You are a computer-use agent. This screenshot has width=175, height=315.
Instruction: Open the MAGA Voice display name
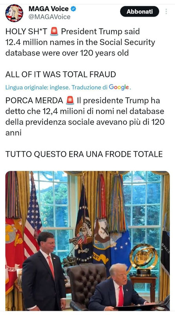pos(49,9)
